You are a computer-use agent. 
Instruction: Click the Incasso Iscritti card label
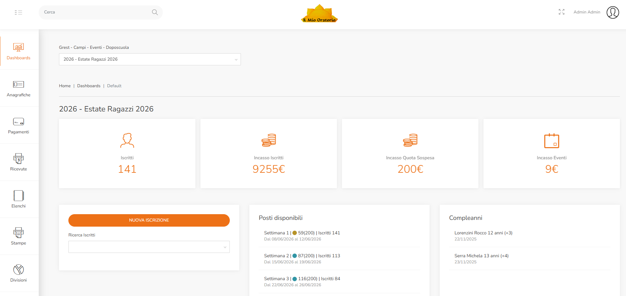pyautogui.click(x=269, y=158)
